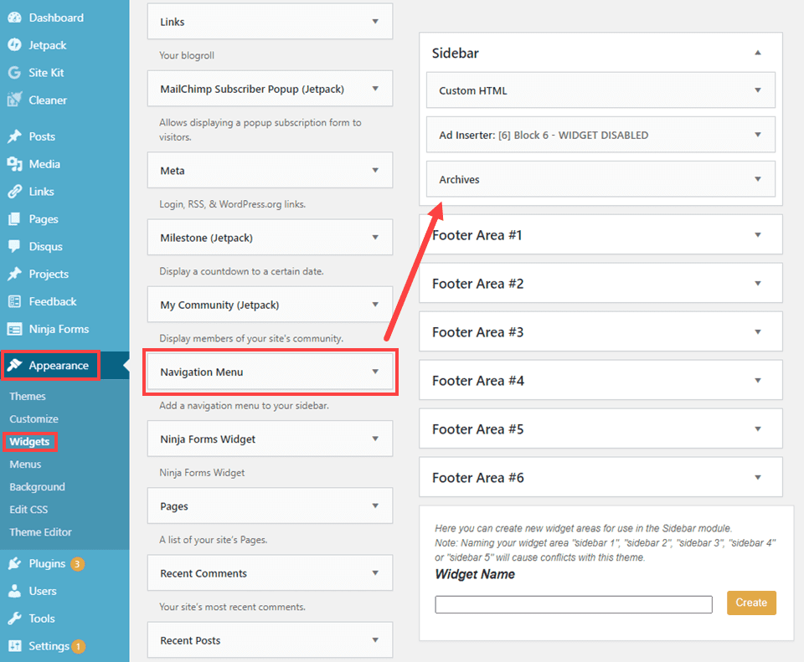The width and height of the screenshot is (804, 662).
Task: Open the Media library icon
Action: coord(15,163)
